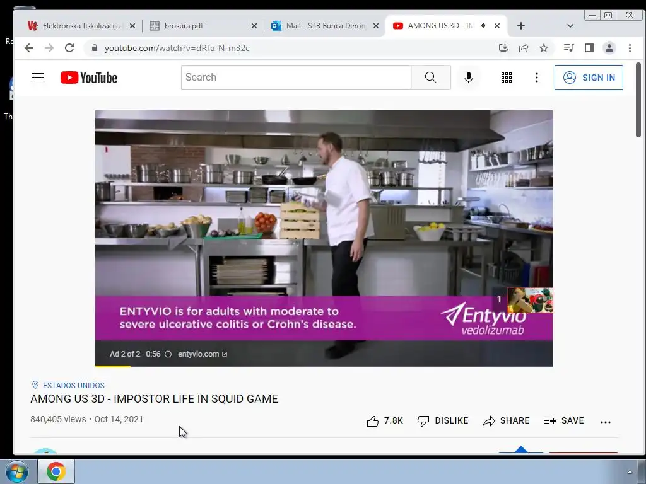The height and width of the screenshot is (484, 646).
Task: Open YouTube apps grid icon
Action: [507, 78]
